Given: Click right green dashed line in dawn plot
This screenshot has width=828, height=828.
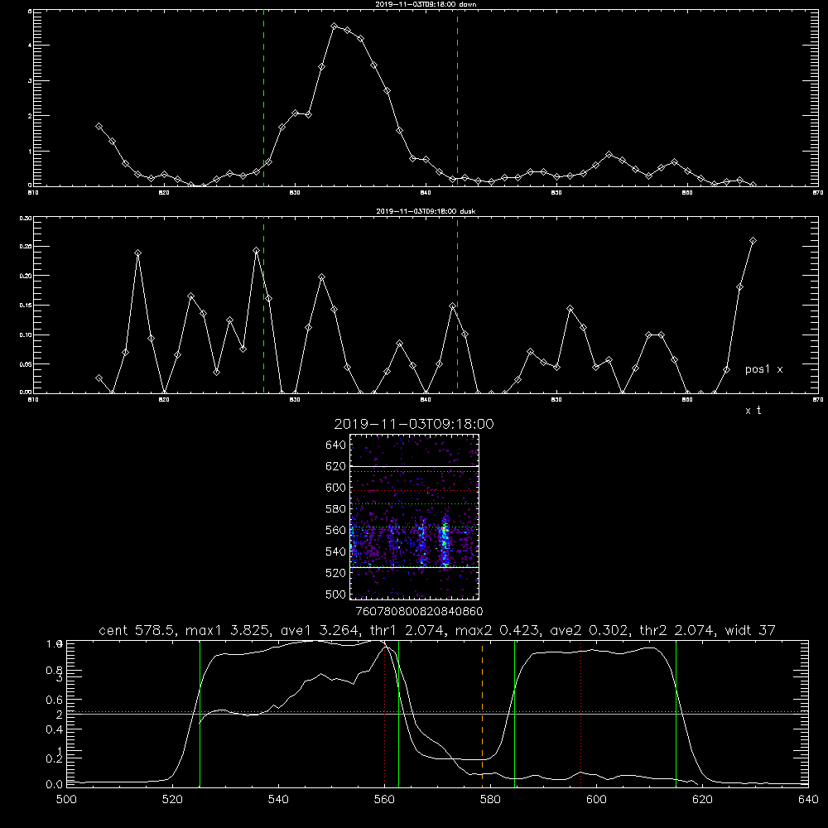Looking at the screenshot, I should tap(457, 98).
